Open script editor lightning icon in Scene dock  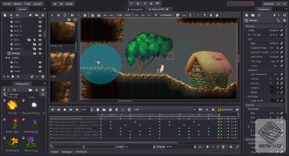(x=43, y=15)
